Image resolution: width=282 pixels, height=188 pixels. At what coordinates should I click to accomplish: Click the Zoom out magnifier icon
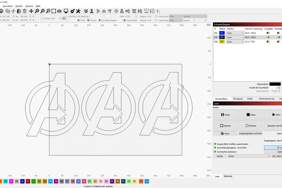click(48, 11)
